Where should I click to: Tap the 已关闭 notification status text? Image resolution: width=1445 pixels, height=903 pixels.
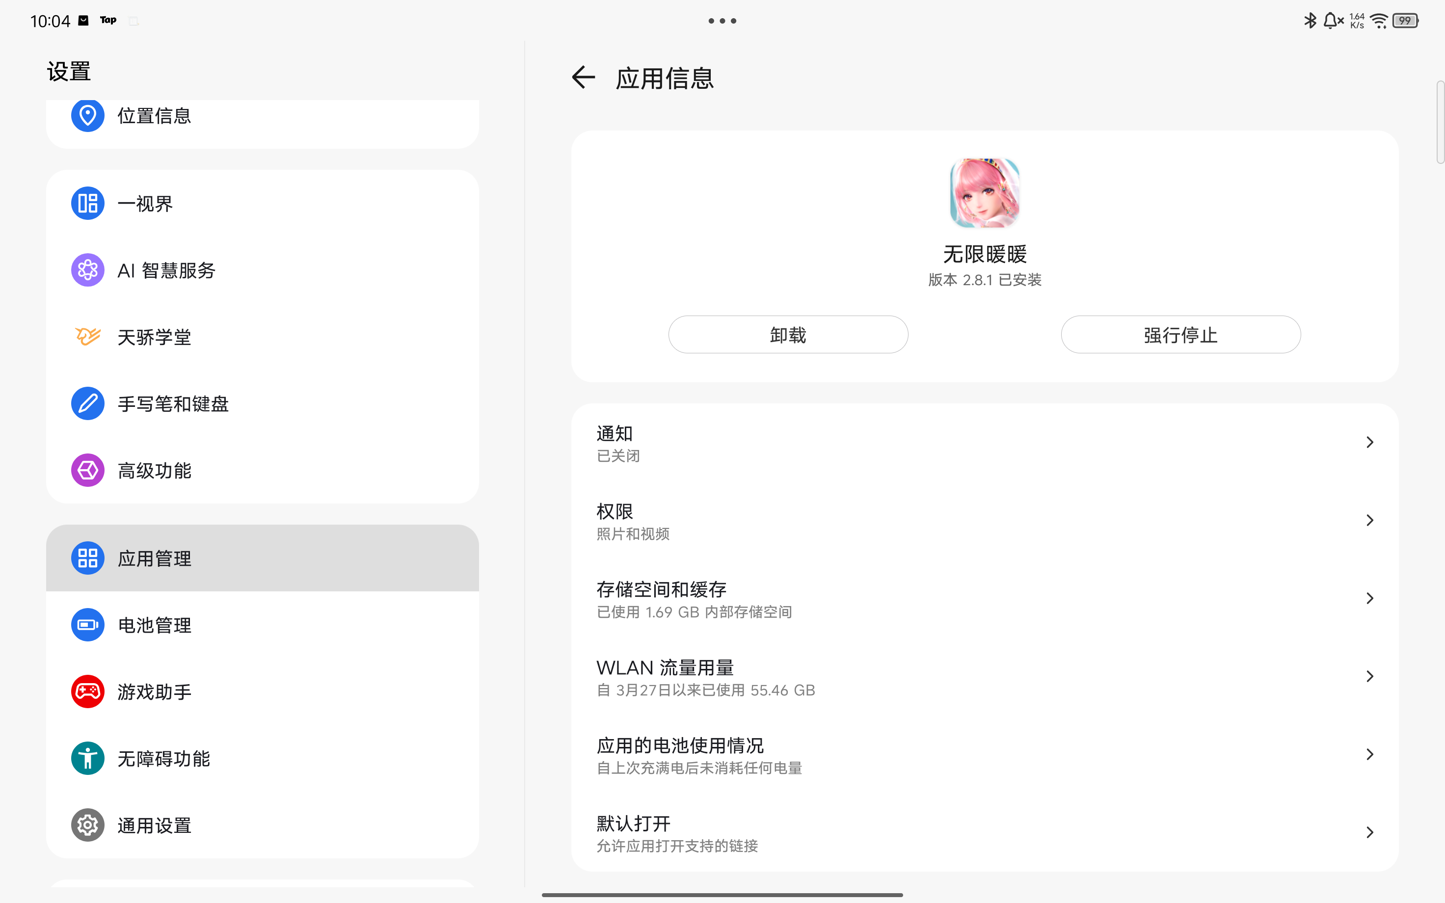(618, 456)
